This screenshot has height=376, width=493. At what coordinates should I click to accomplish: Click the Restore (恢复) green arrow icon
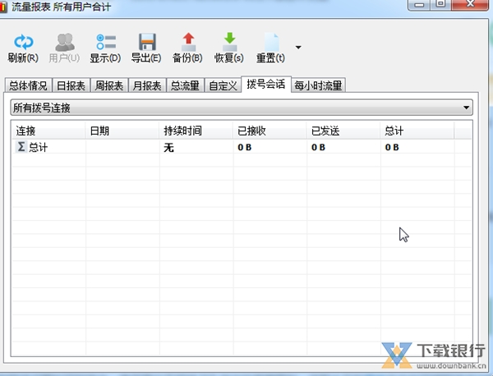tap(229, 42)
